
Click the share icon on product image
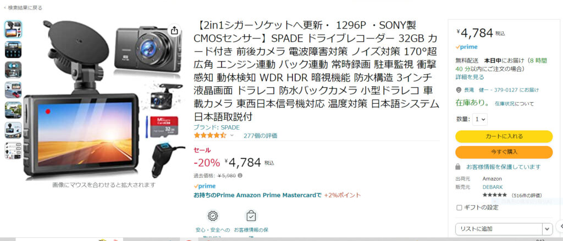174,31
